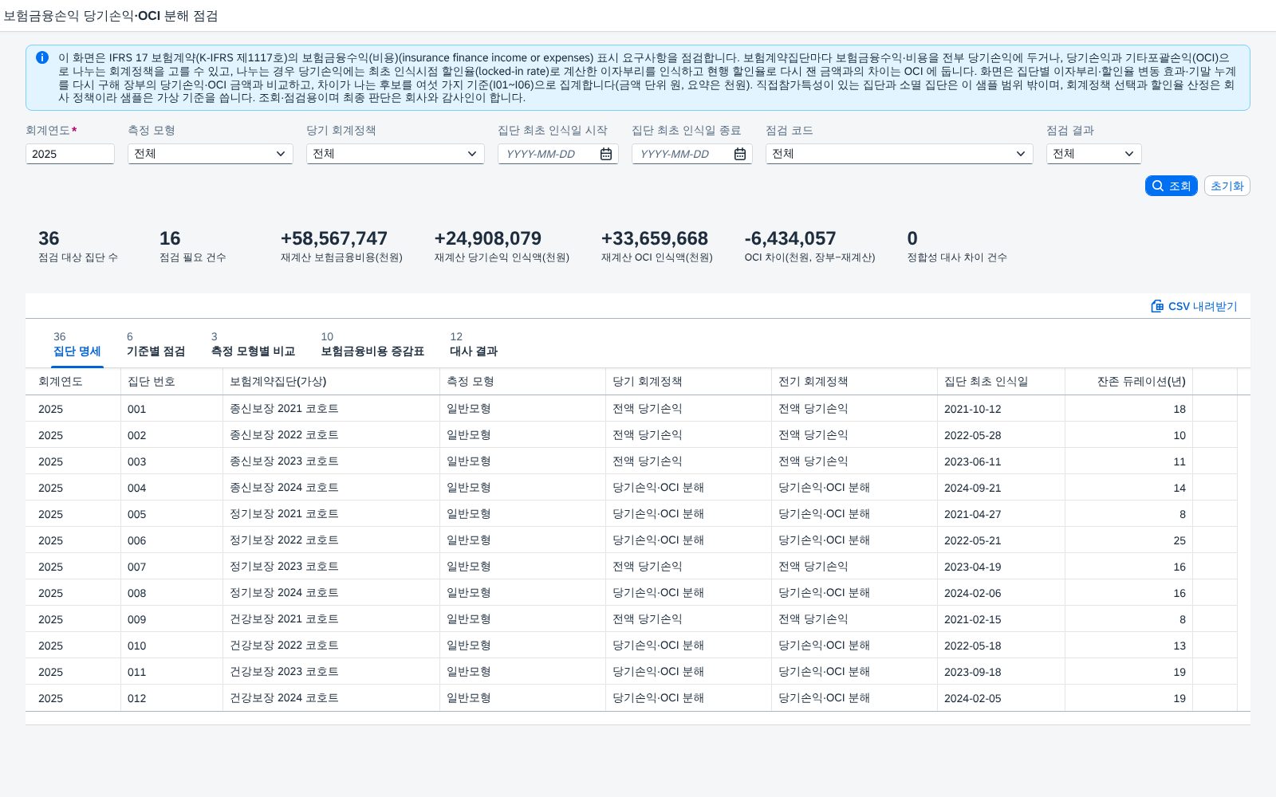Click the CSV download icon
The width and height of the screenshot is (1276, 797).
point(1157,306)
